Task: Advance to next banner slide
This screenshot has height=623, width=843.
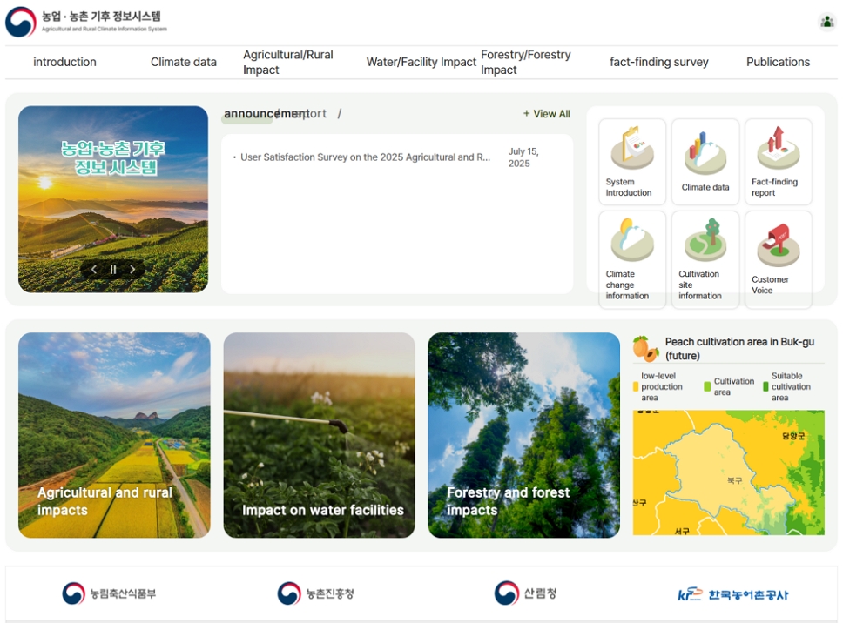Action: 132,270
